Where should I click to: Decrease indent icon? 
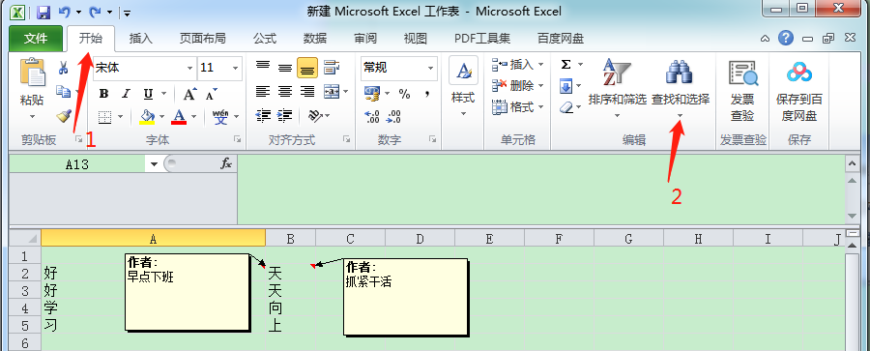pos(262,115)
